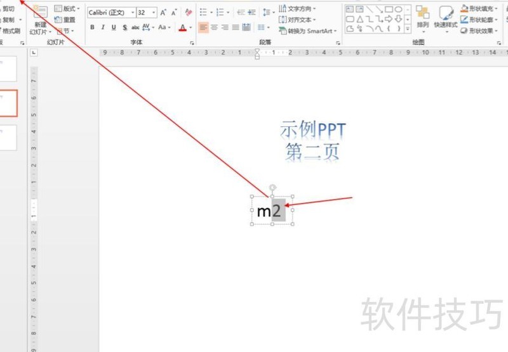Select straight line shape

370,9
